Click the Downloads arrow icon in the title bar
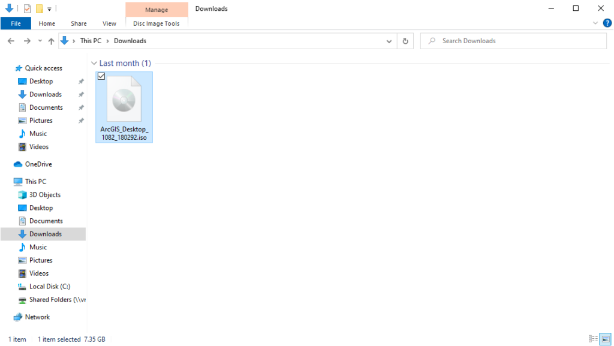Image resolution: width=614 pixels, height=346 pixels. tap(9, 8)
